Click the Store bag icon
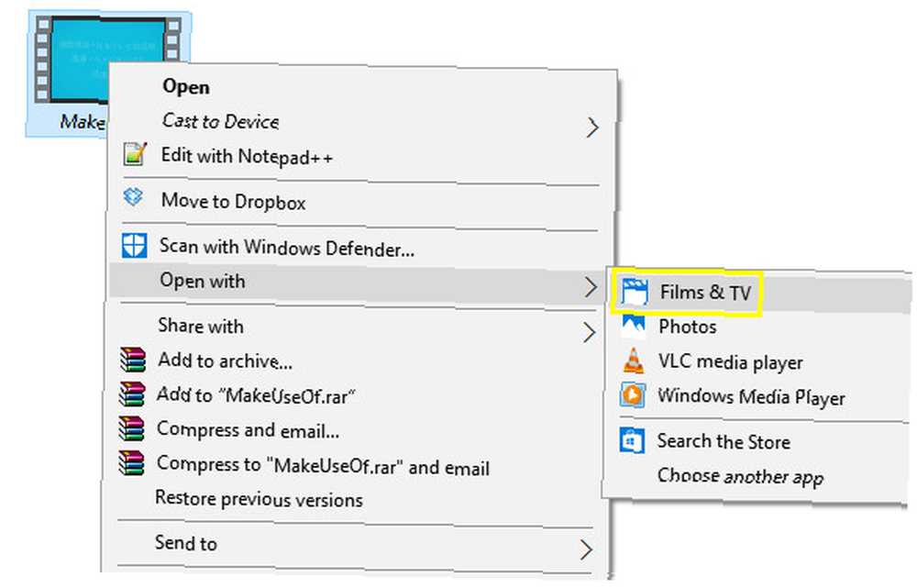 [x=632, y=440]
